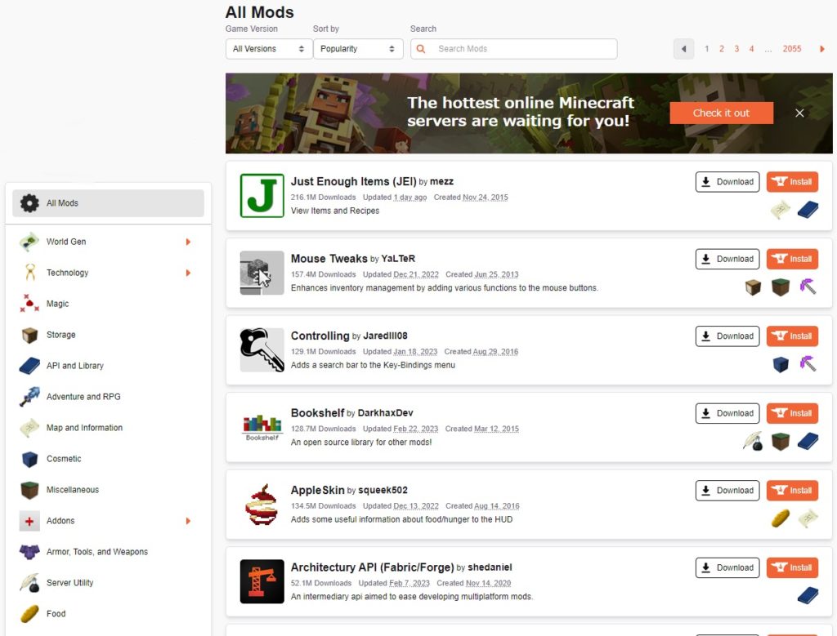This screenshot has height=636, width=837.
Task: Download Just Enough Items (JEI)
Action: click(x=727, y=182)
